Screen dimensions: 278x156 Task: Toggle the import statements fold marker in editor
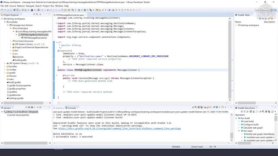(56, 23)
